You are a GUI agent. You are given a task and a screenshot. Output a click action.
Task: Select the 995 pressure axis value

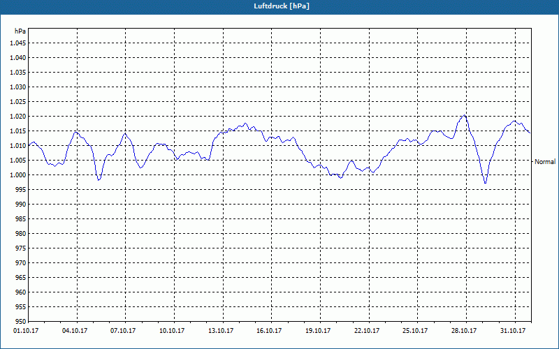click(21, 189)
